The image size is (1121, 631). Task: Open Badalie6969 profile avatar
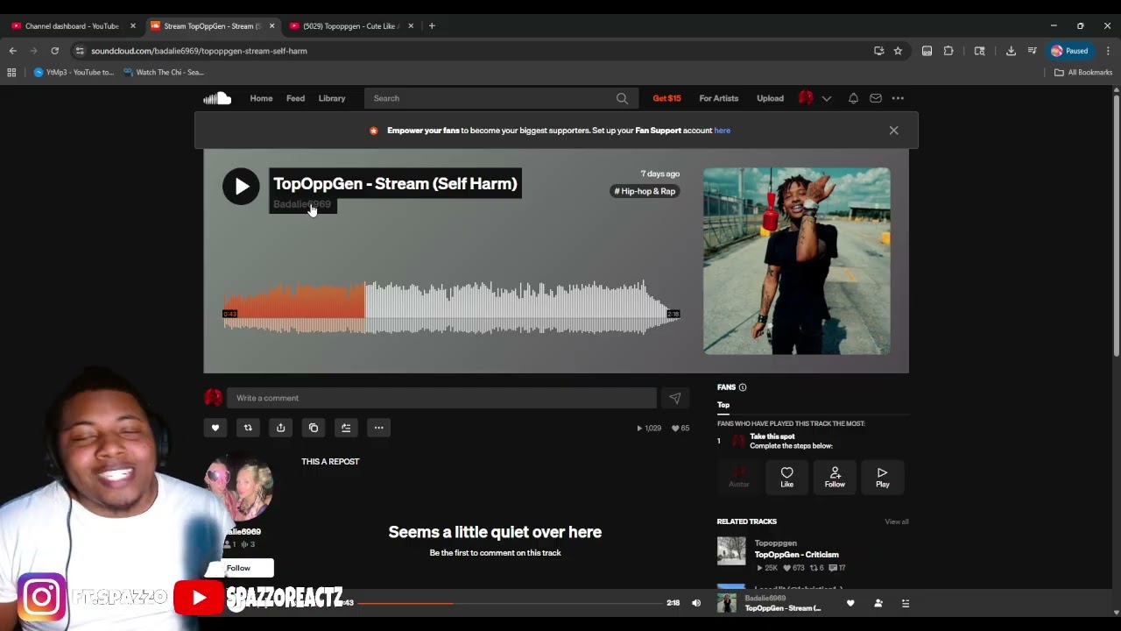click(x=239, y=488)
